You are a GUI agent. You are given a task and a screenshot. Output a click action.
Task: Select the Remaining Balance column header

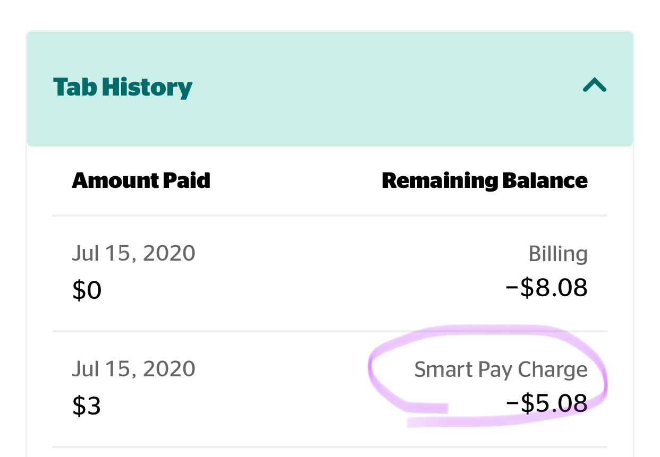485,181
